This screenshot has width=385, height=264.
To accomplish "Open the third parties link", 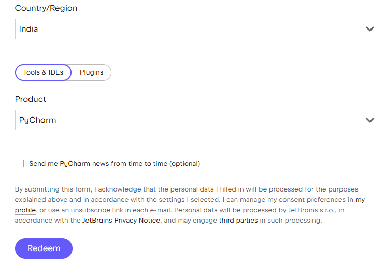I will tap(238, 221).
